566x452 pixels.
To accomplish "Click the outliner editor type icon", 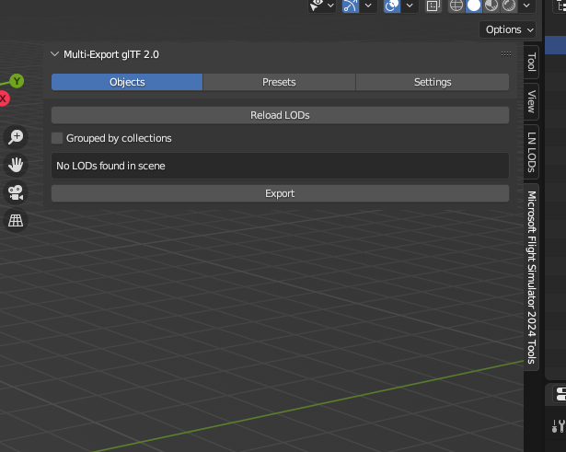I will (561, 6).
